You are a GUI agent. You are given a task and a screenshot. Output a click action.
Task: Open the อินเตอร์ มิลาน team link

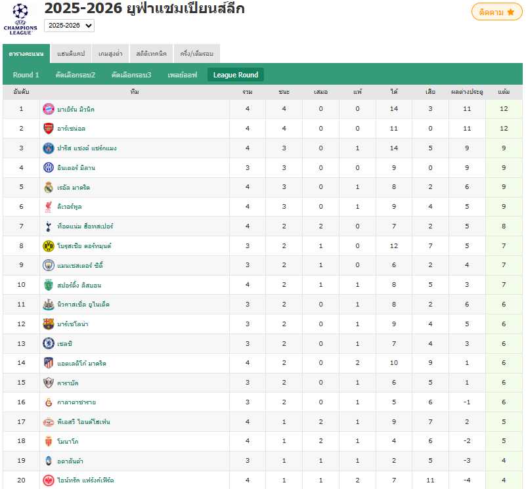click(x=76, y=167)
